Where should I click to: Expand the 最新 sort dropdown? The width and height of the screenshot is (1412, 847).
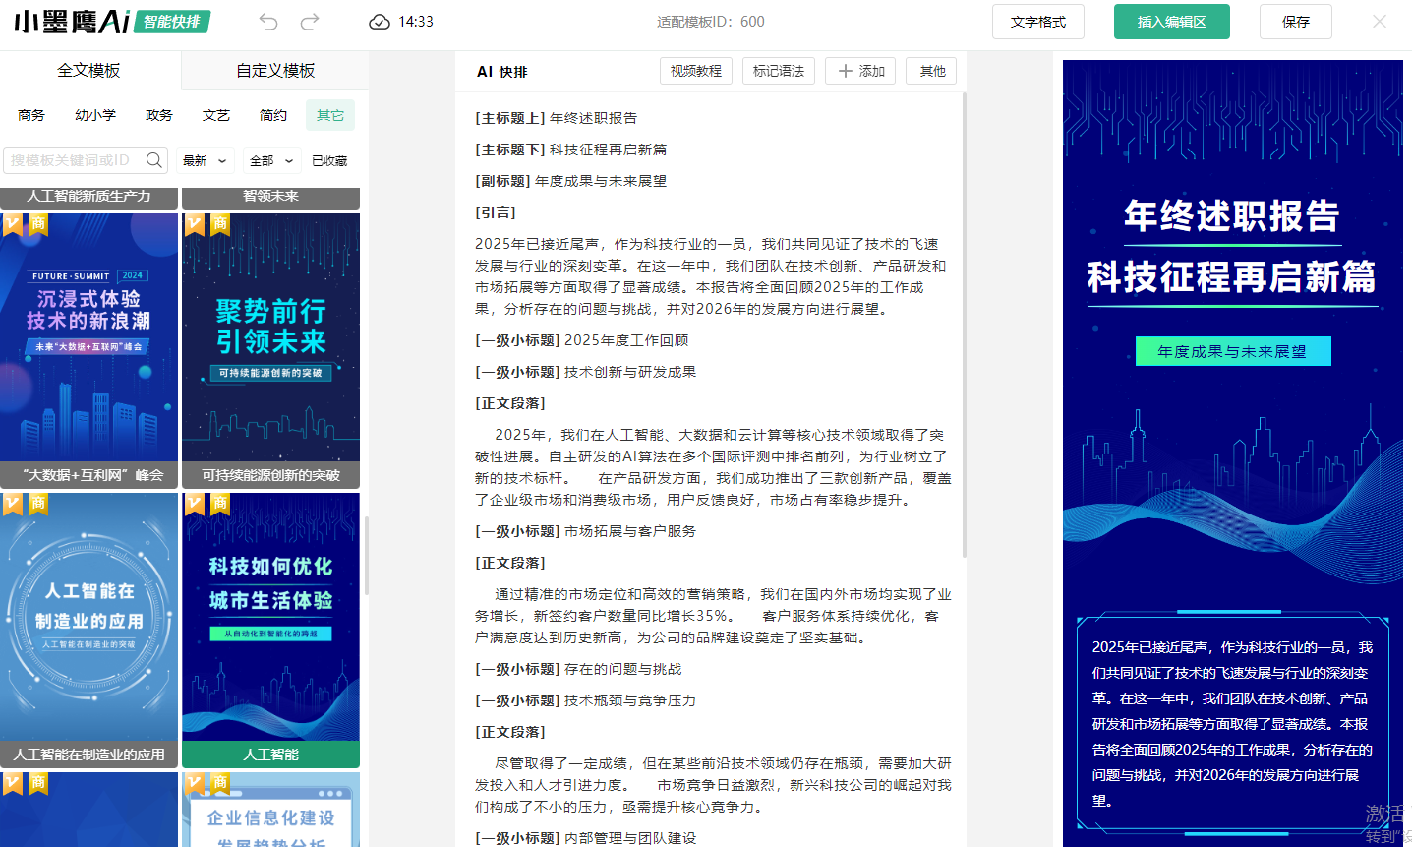205,160
